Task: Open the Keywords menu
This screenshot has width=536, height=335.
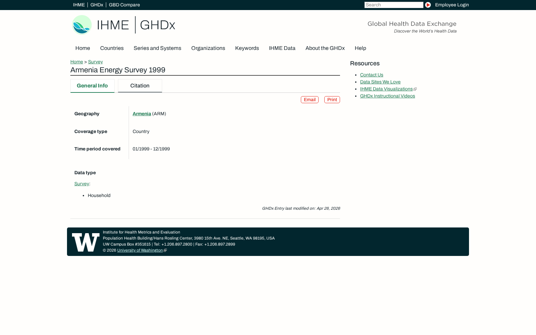Action: [x=247, y=48]
